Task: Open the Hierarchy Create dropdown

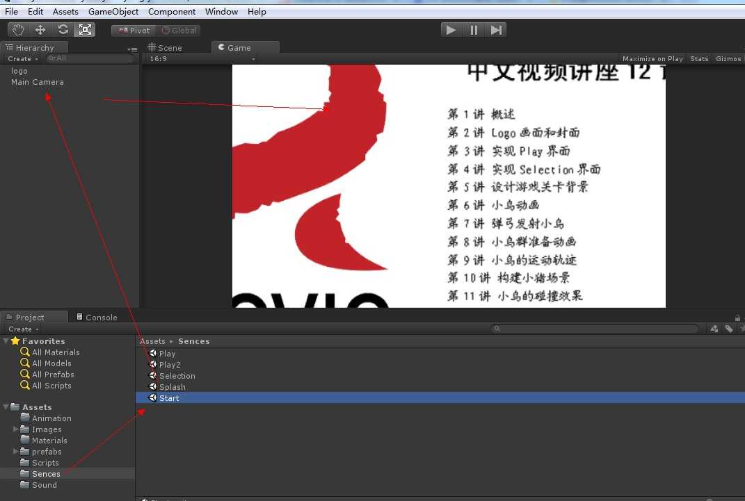Action: [23, 59]
